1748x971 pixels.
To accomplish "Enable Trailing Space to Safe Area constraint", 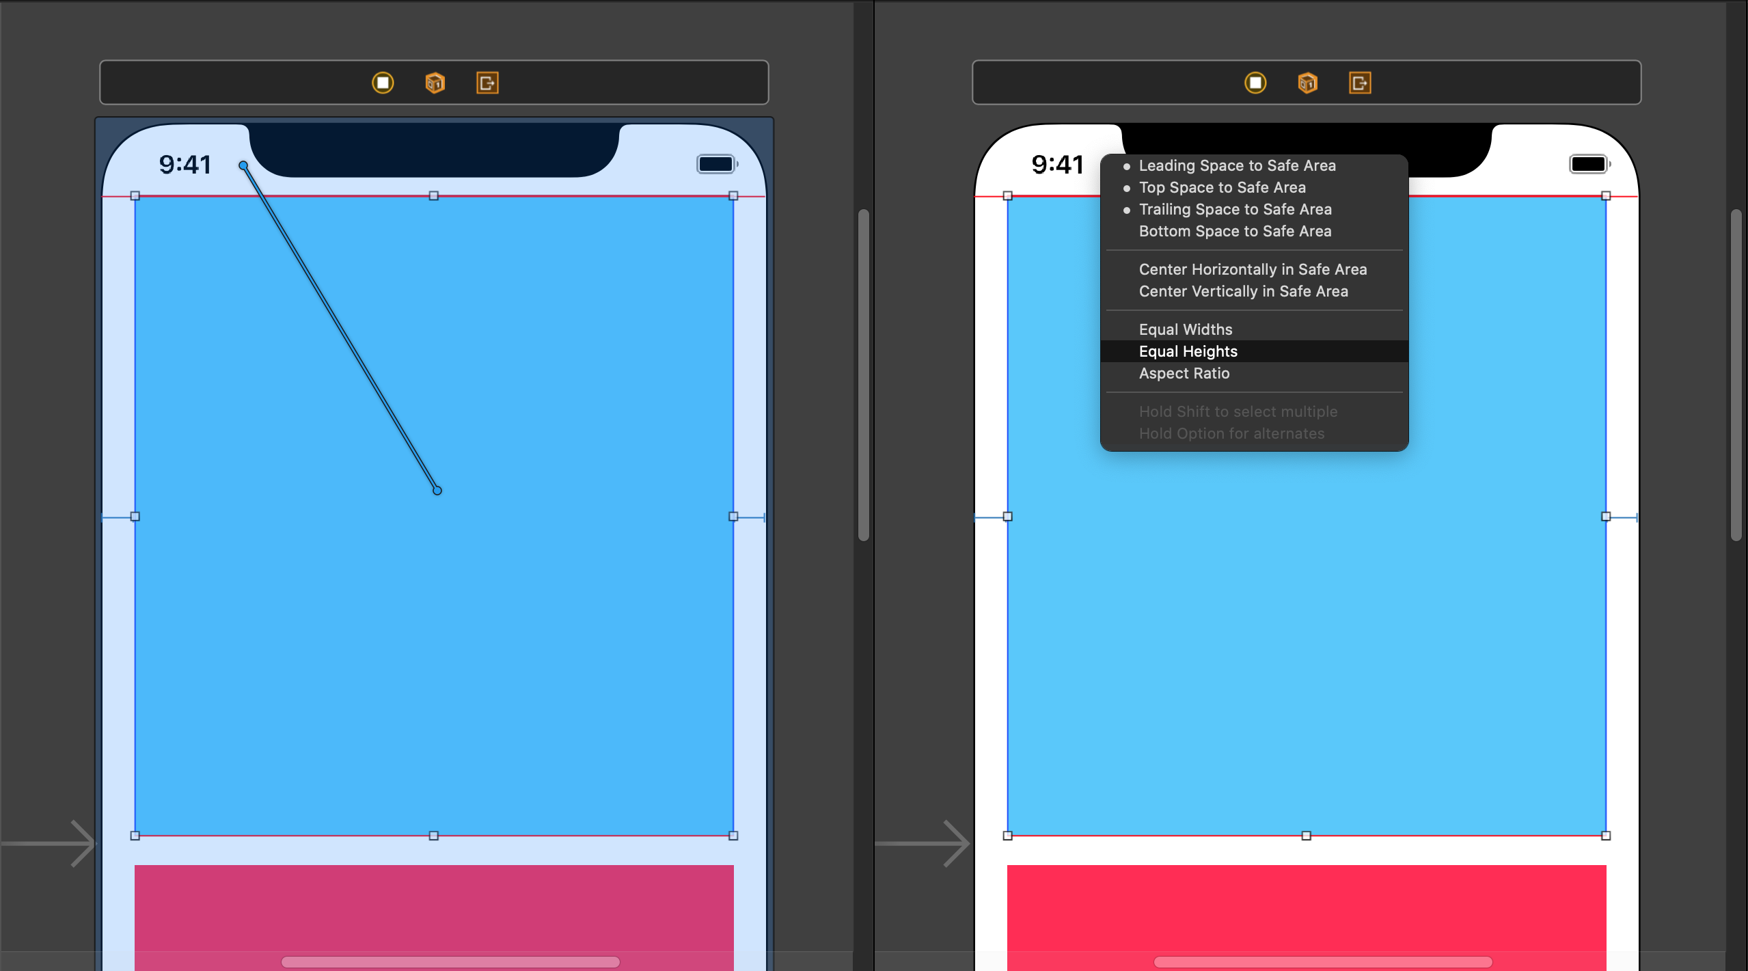I will click(1234, 209).
